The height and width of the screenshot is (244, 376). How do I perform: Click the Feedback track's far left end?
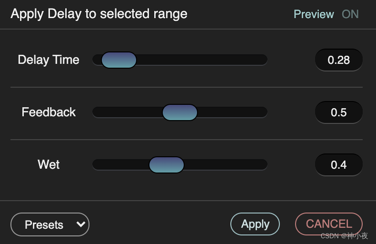point(96,112)
